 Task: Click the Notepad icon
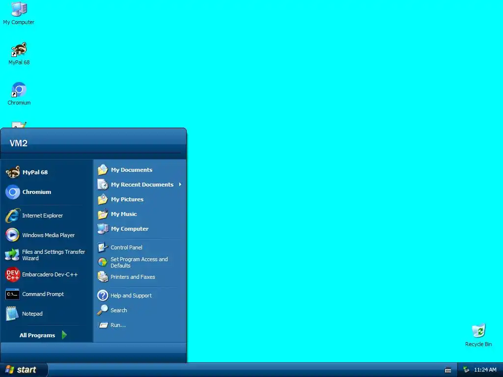pyautogui.click(x=12, y=314)
